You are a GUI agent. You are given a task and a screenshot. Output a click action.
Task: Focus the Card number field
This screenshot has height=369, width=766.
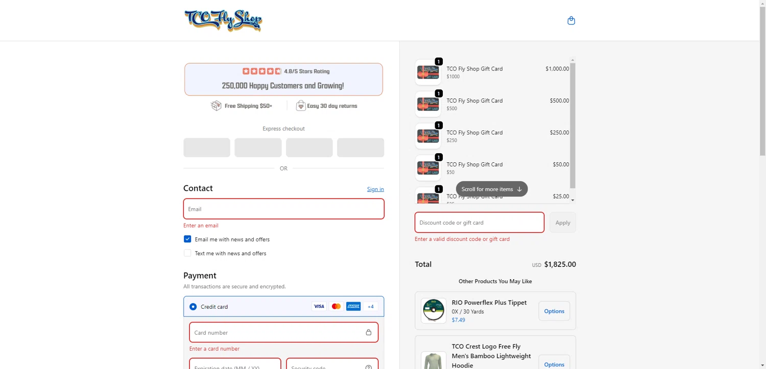pos(284,332)
